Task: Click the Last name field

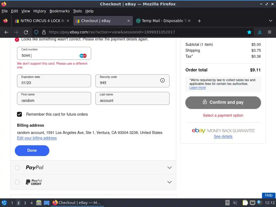Action: click(x=132, y=98)
